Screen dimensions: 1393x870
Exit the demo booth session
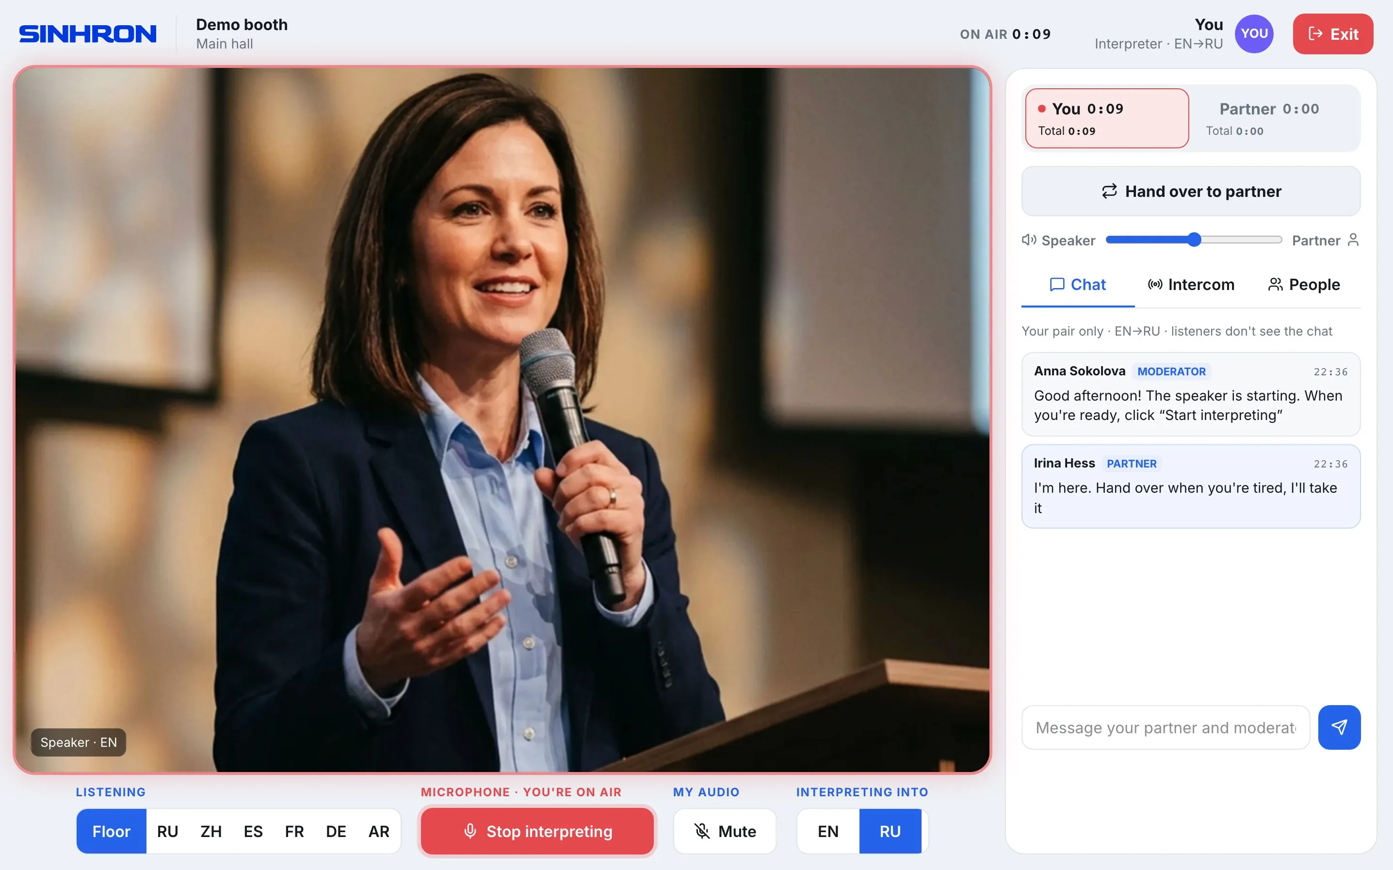point(1332,34)
